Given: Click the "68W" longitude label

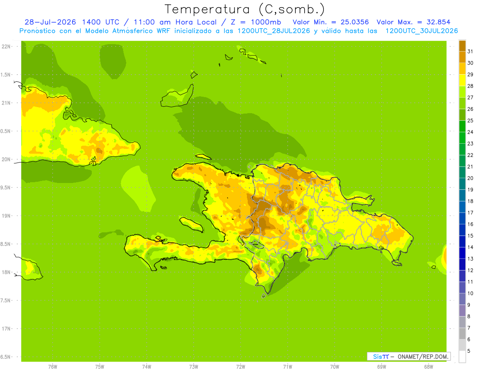Looking at the screenshot, I should tap(428, 367).
